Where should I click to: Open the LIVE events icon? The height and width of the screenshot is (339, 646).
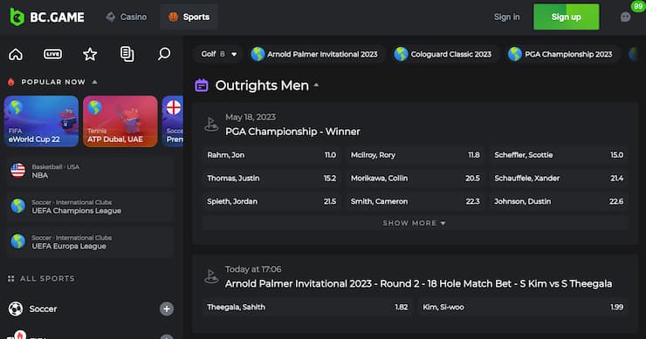(x=52, y=54)
